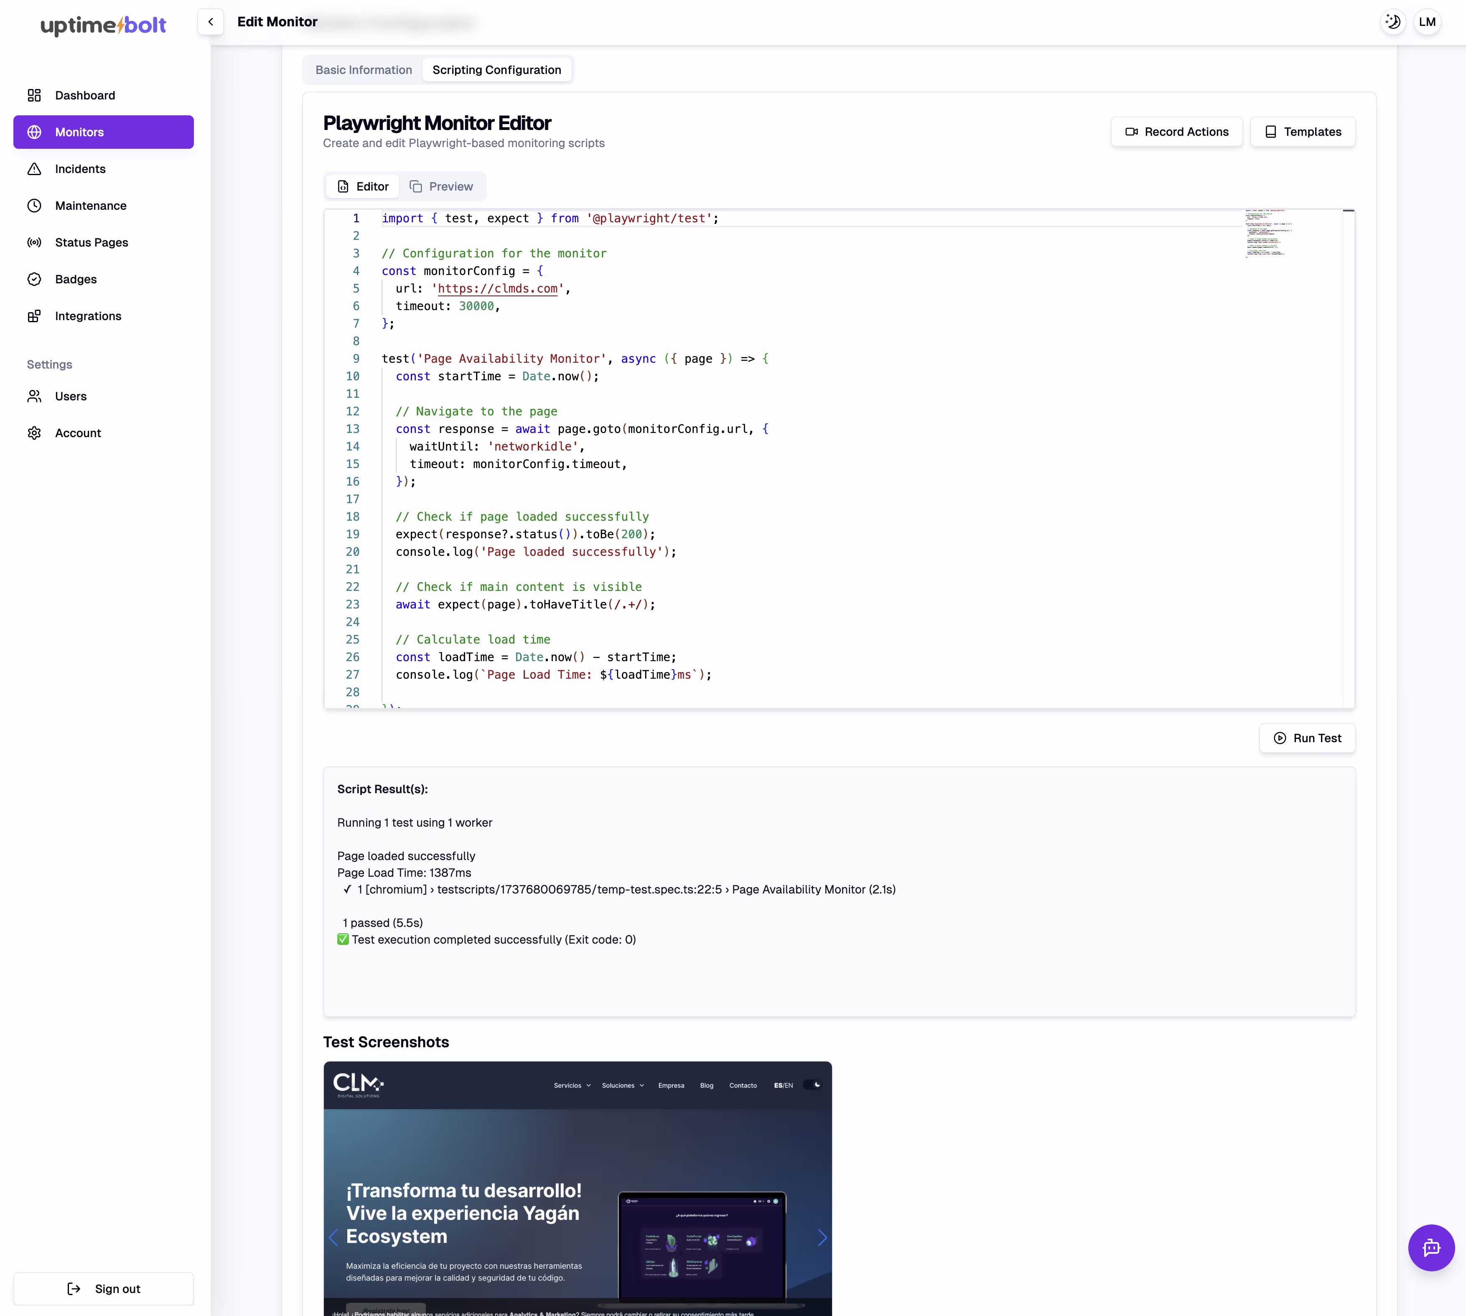Image resolution: width=1466 pixels, height=1316 pixels.
Task: Toggle dark mode switch in site screenshot
Action: pyautogui.click(x=812, y=1084)
